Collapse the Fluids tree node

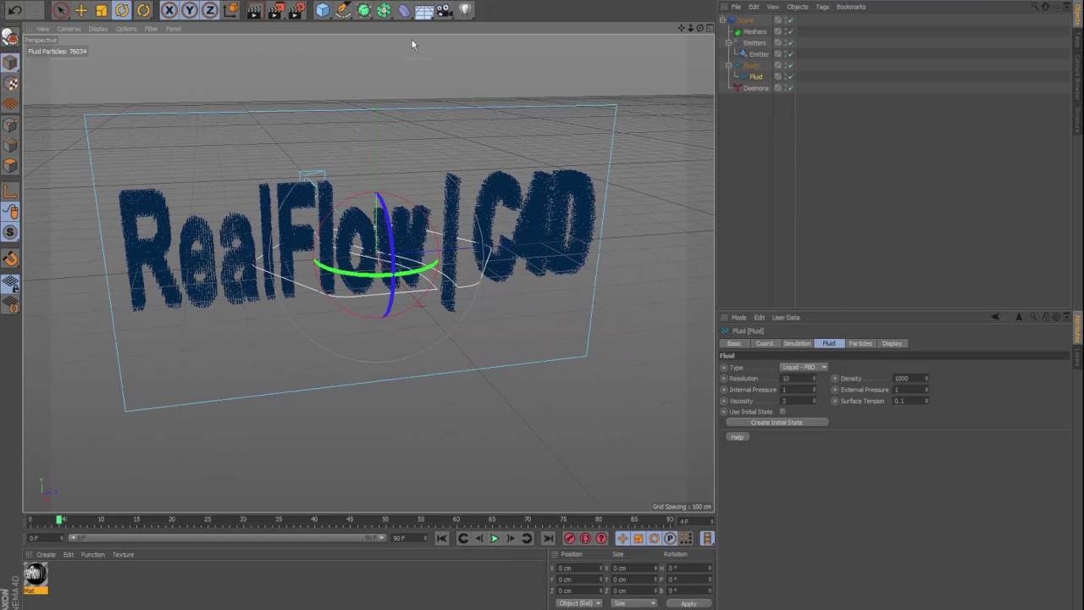click(728, 65)
